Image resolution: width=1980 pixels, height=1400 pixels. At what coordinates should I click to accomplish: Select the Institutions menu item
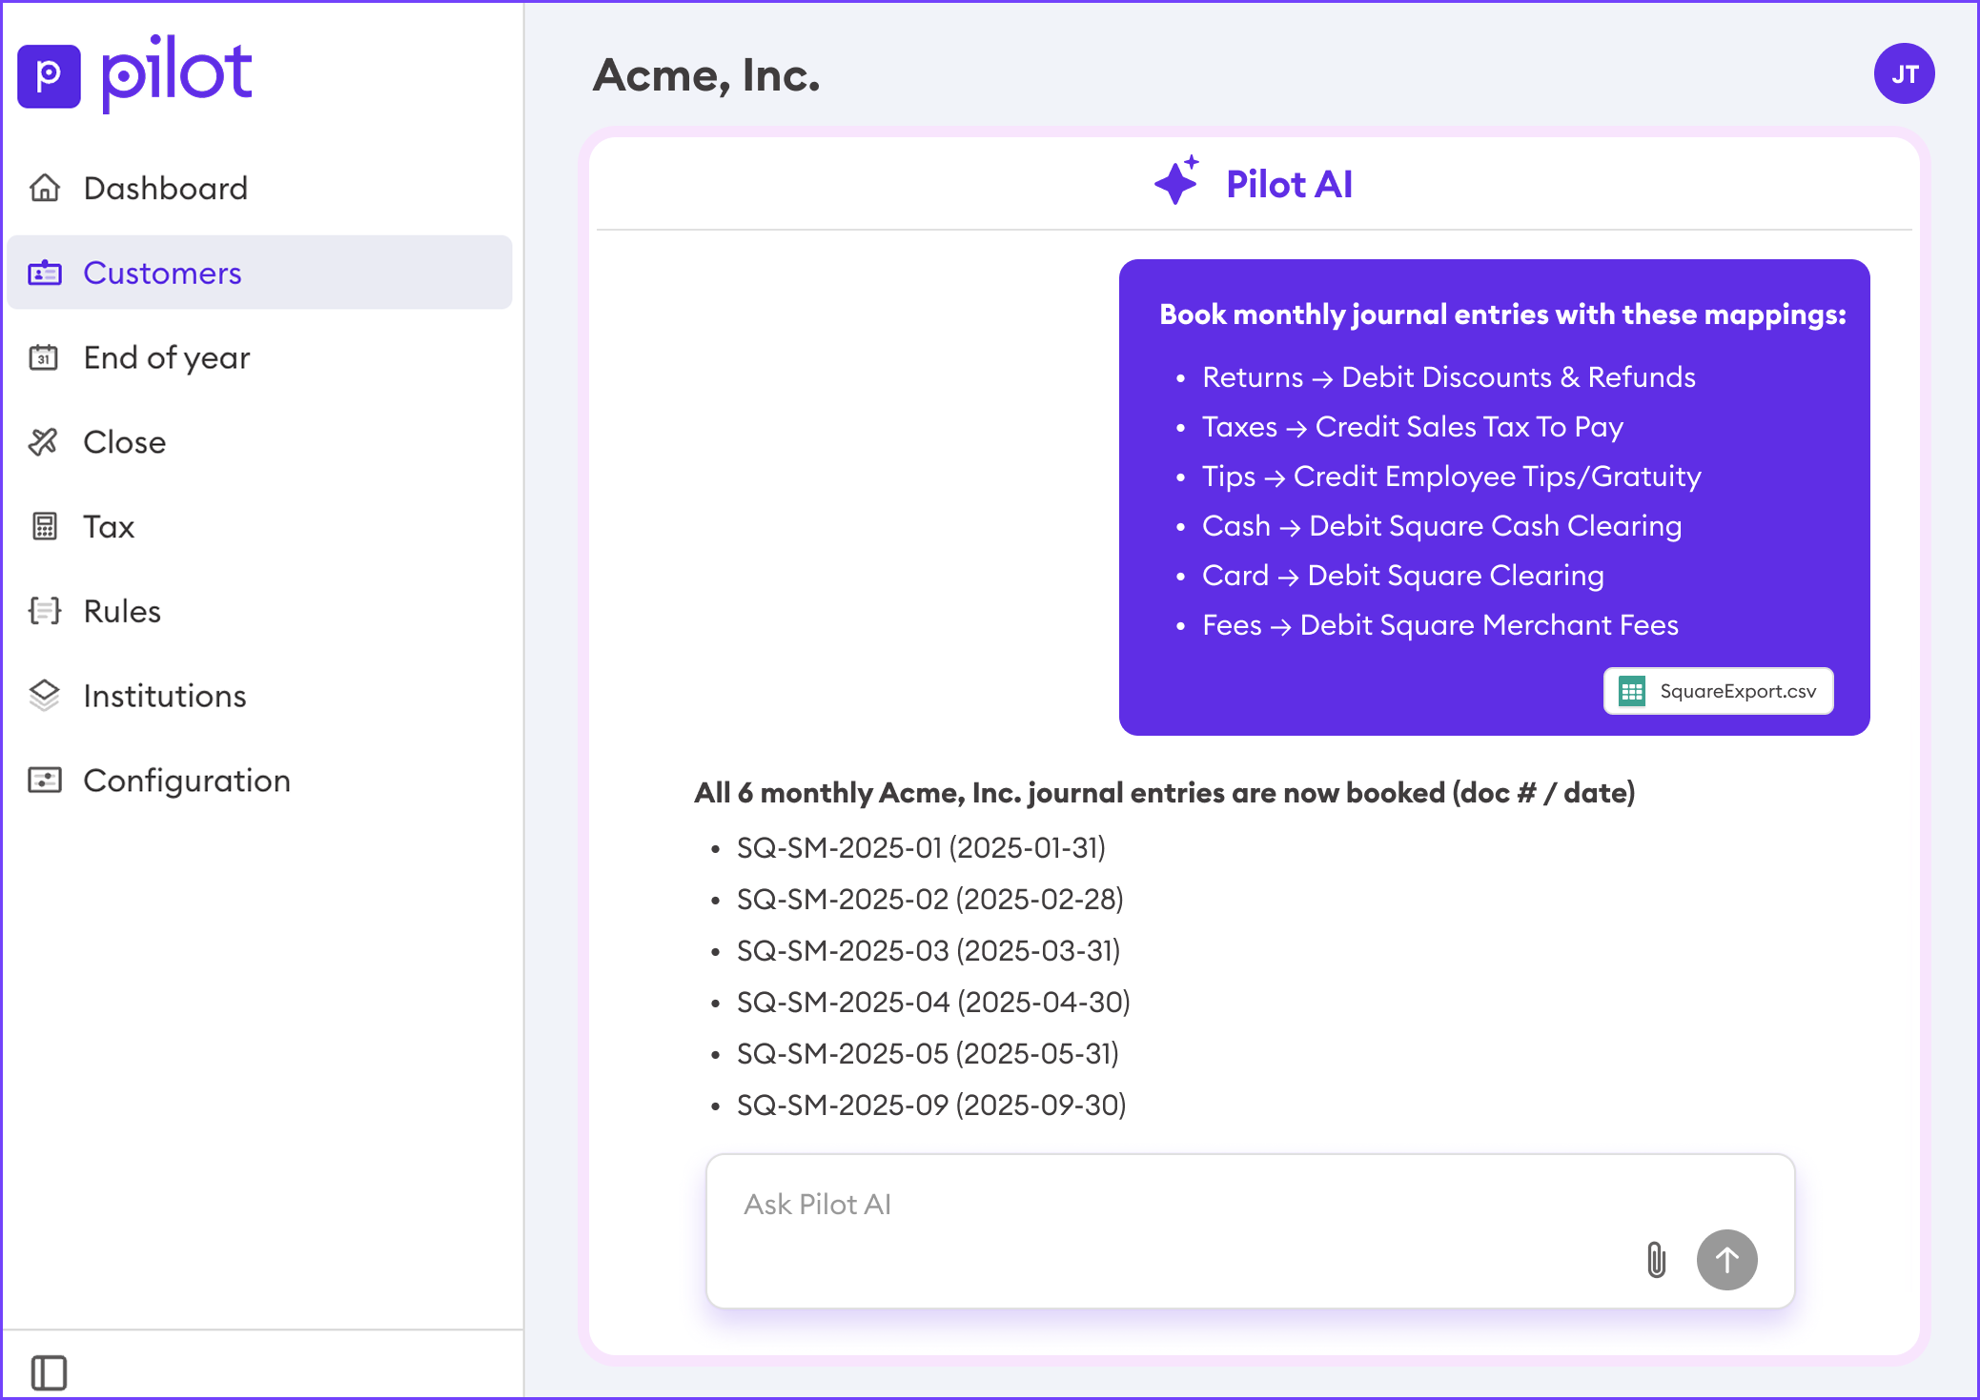point(165,696)
